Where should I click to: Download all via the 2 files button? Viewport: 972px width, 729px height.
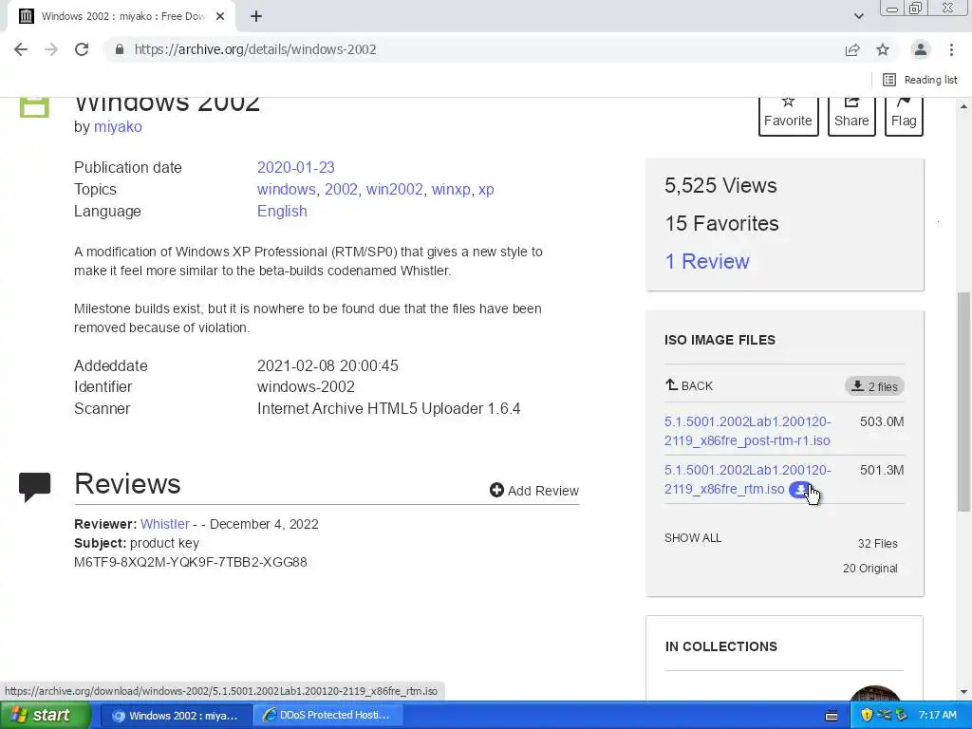click(874, 386)
